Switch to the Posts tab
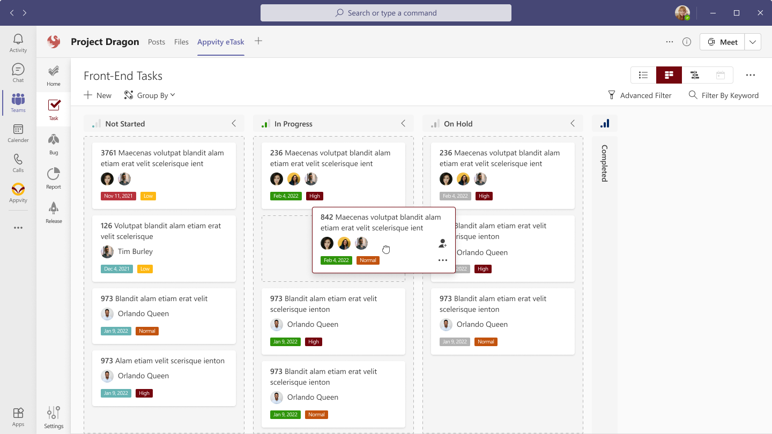This screenshot has width=772, height=434. pyautogui.click(x=157, y=41)
